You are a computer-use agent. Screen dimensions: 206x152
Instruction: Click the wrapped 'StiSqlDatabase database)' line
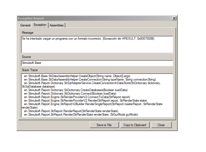pos(38,87)
